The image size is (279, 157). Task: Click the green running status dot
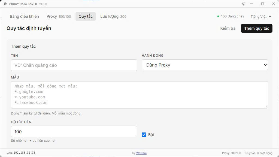[218, 16]
